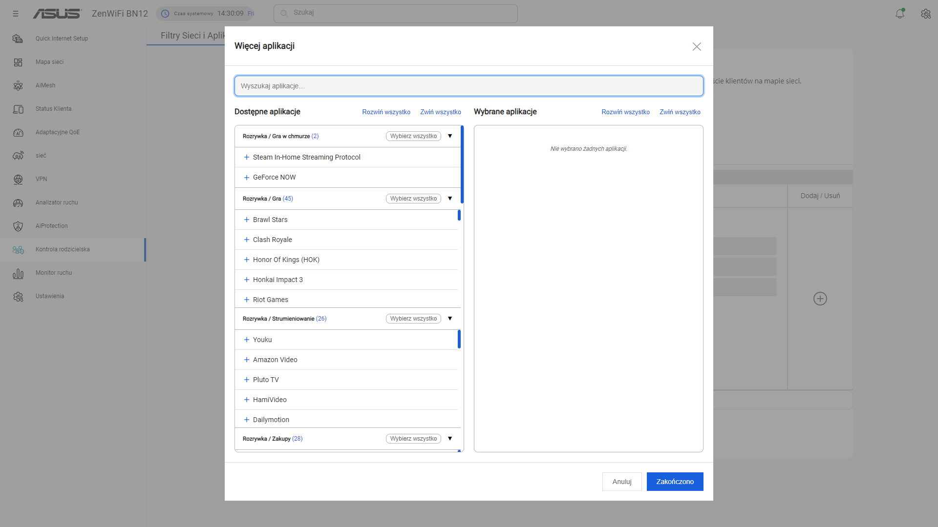Add HamiVideo using plus icon
This screenshot has height=527, width=938.
[247, 400]
